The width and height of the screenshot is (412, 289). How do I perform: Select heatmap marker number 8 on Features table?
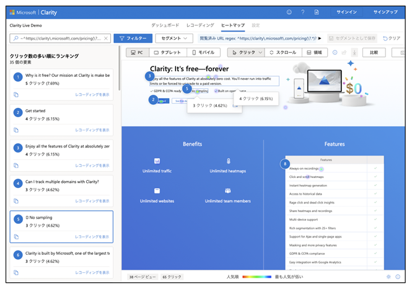pyautogui.click(x=285, y=164)
